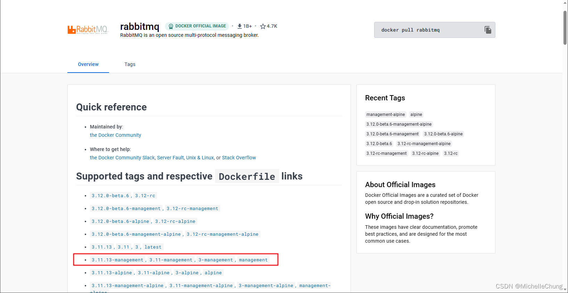Open the 3.11 tag link
The image size is (568, 293).
(x=123, y=247)
